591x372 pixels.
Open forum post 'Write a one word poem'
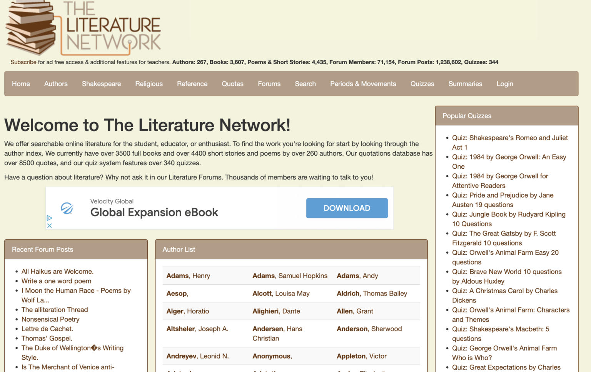click(56, 281)
